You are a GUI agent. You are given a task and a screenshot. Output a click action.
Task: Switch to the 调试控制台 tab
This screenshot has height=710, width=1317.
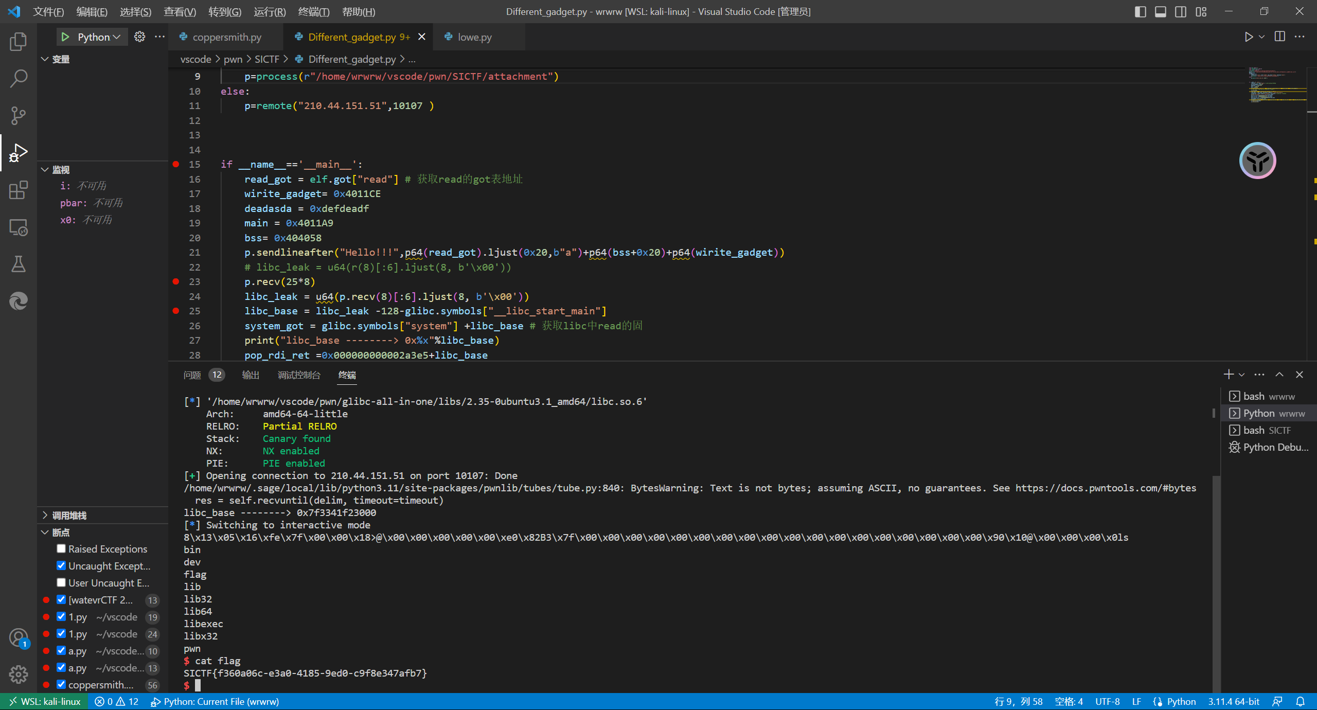[x=299, y=375]
